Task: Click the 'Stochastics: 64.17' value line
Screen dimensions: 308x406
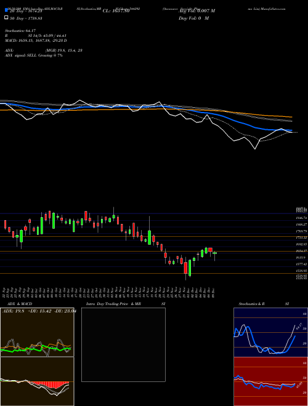Action: 20,31
